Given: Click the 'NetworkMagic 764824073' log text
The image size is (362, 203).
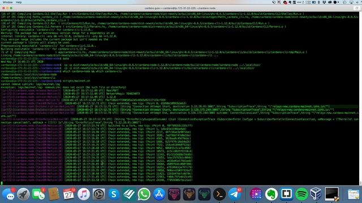Looking at the screenshot, I should pos(123,94).
